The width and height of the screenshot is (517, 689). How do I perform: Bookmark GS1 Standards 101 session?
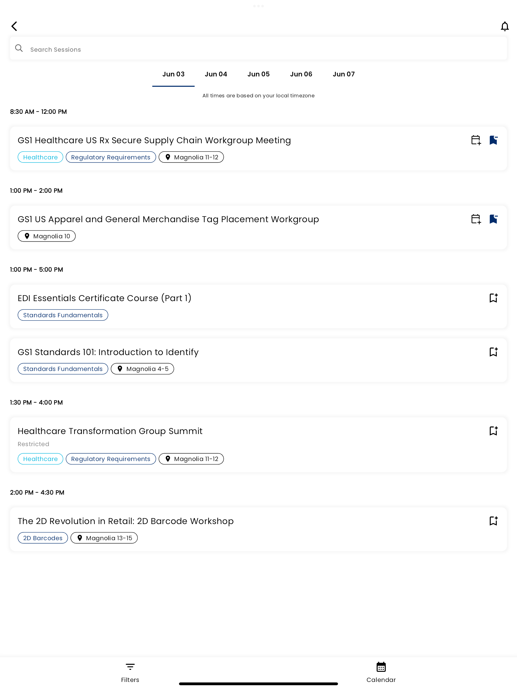493,352
